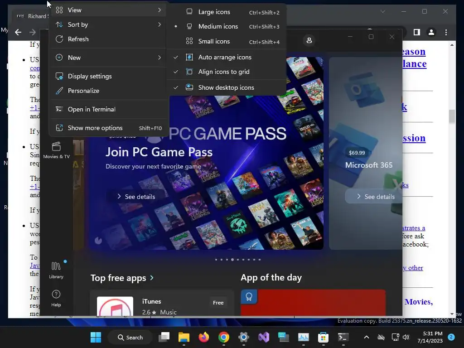The image size is (464, 348).
Task: Open the performance graph app on the taskbar
Action: pos(303,337)
